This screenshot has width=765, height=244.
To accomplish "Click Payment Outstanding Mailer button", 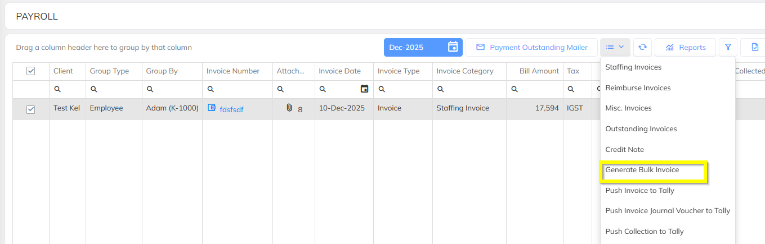I will pyautogui.click(x=531, y=48).
